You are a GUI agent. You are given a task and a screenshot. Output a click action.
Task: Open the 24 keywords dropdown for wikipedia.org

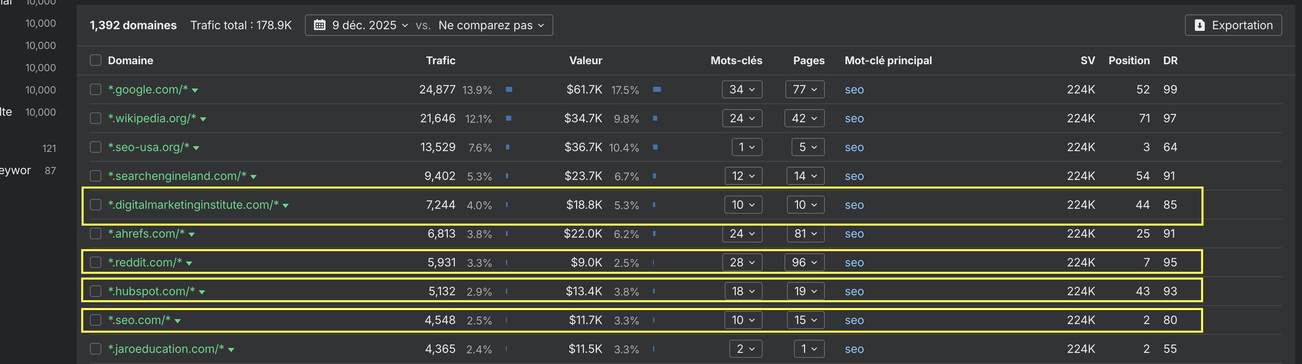[742, 118]
